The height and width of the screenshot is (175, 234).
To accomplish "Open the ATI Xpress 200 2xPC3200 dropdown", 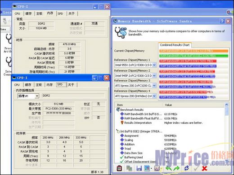I will (154, 86).
